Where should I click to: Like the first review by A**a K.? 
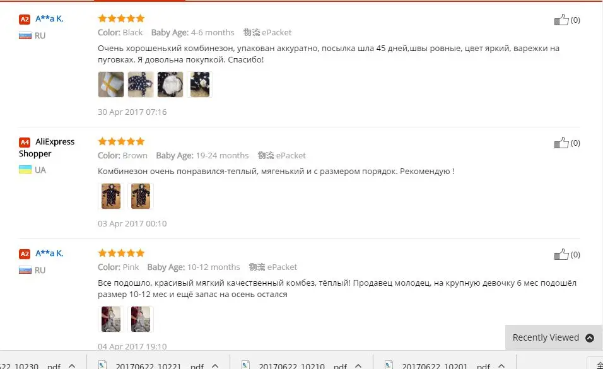click(561, 20)
